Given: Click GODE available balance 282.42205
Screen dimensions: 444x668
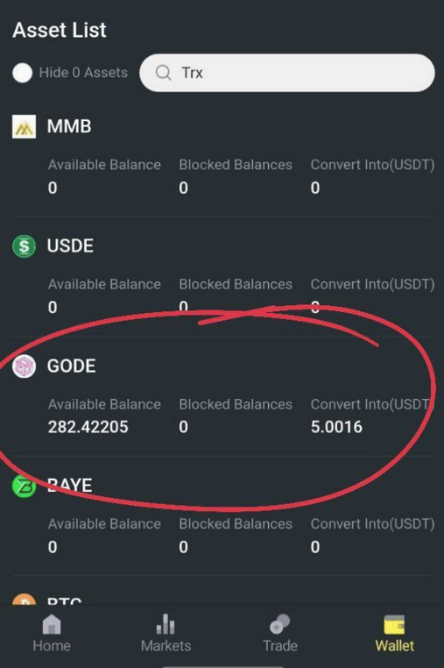Looking at the screenshot, I should click(88, 427).
